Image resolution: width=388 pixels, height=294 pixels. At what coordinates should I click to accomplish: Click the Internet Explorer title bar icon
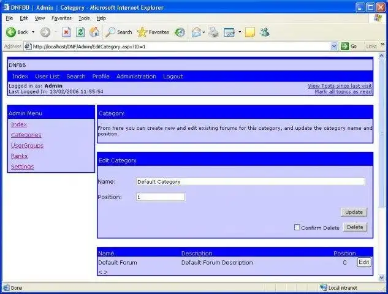(6, 7)
